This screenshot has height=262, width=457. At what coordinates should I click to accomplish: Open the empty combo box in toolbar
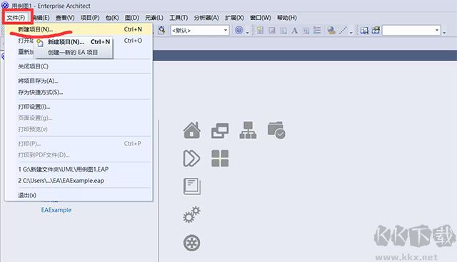tap(411, 30)
